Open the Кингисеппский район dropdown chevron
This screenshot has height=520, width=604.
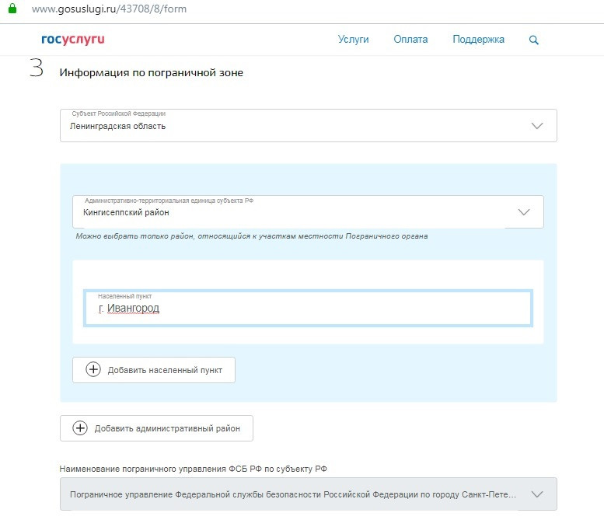(524, 212)
